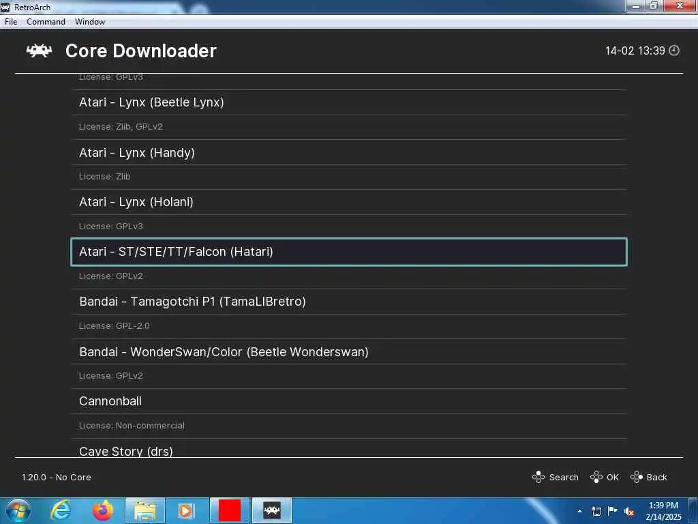Open the Action Center flag icon
The image size is (698, 524).
(x=613, y=511)
